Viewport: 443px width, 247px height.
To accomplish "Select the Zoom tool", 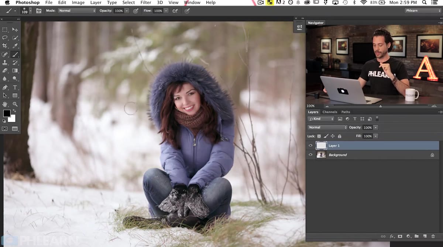I will pos(15,104).
